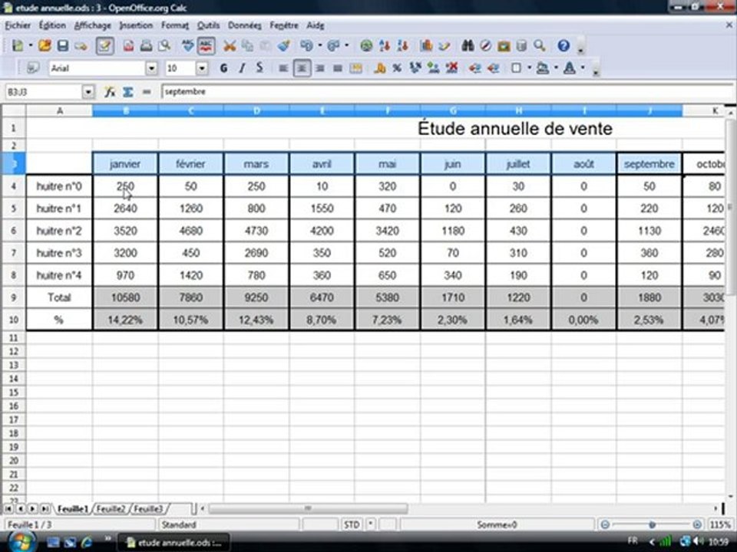Toggle Edit File mode button

click(104, 45)
